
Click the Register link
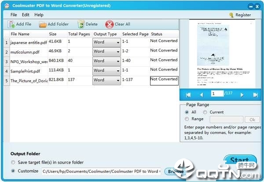click(243, 15)
